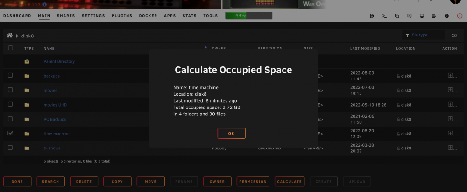The image size is (467, 192).
Task: Click the home icon in breadcrumb
Action: point(9,36)
